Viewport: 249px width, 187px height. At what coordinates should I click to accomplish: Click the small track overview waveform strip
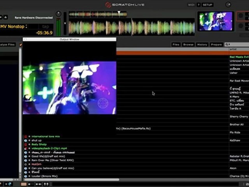[98, 14]
